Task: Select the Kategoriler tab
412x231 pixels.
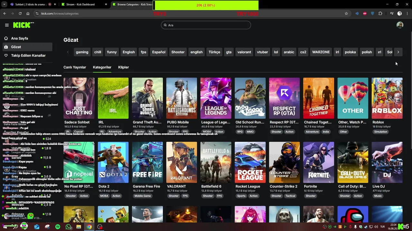Action: 102,67
